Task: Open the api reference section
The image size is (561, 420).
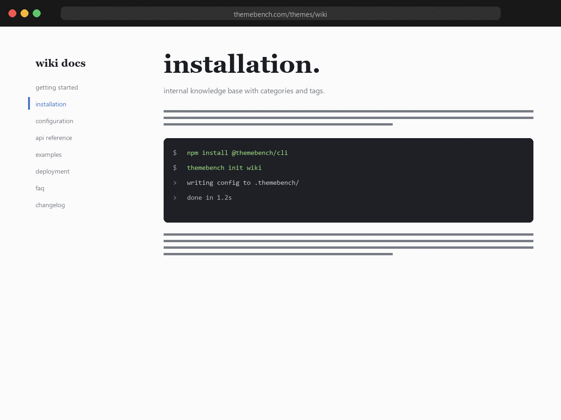Action: click(x=54, y=138)
